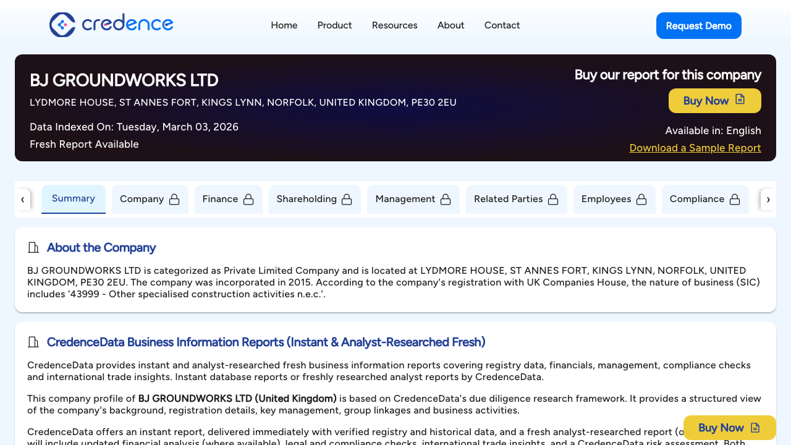Open the Resources navigation menu

coord(394,25)
